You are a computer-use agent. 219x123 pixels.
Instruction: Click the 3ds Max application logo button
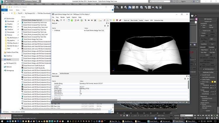[x=2, y=2]
